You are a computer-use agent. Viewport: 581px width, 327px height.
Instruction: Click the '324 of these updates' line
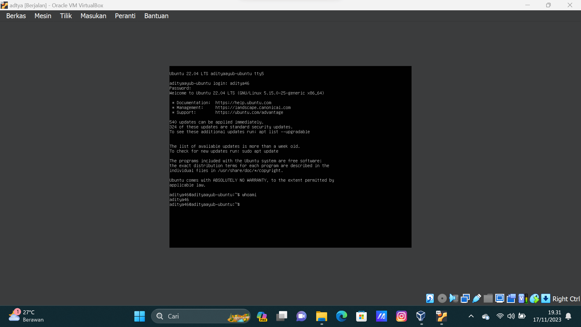click(231, 127)
